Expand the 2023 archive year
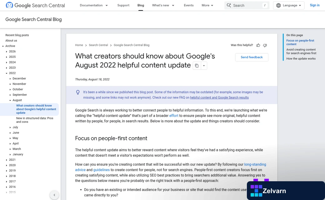325x200 pixels. (7, 67)
